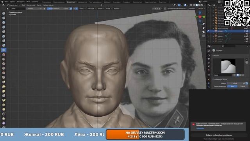Open the Спад falloff dropdown

[109, 9]
